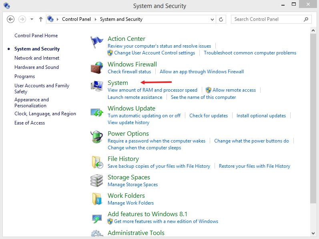
Task: Open Clock, Language, and Region
Action: [45, 114]
